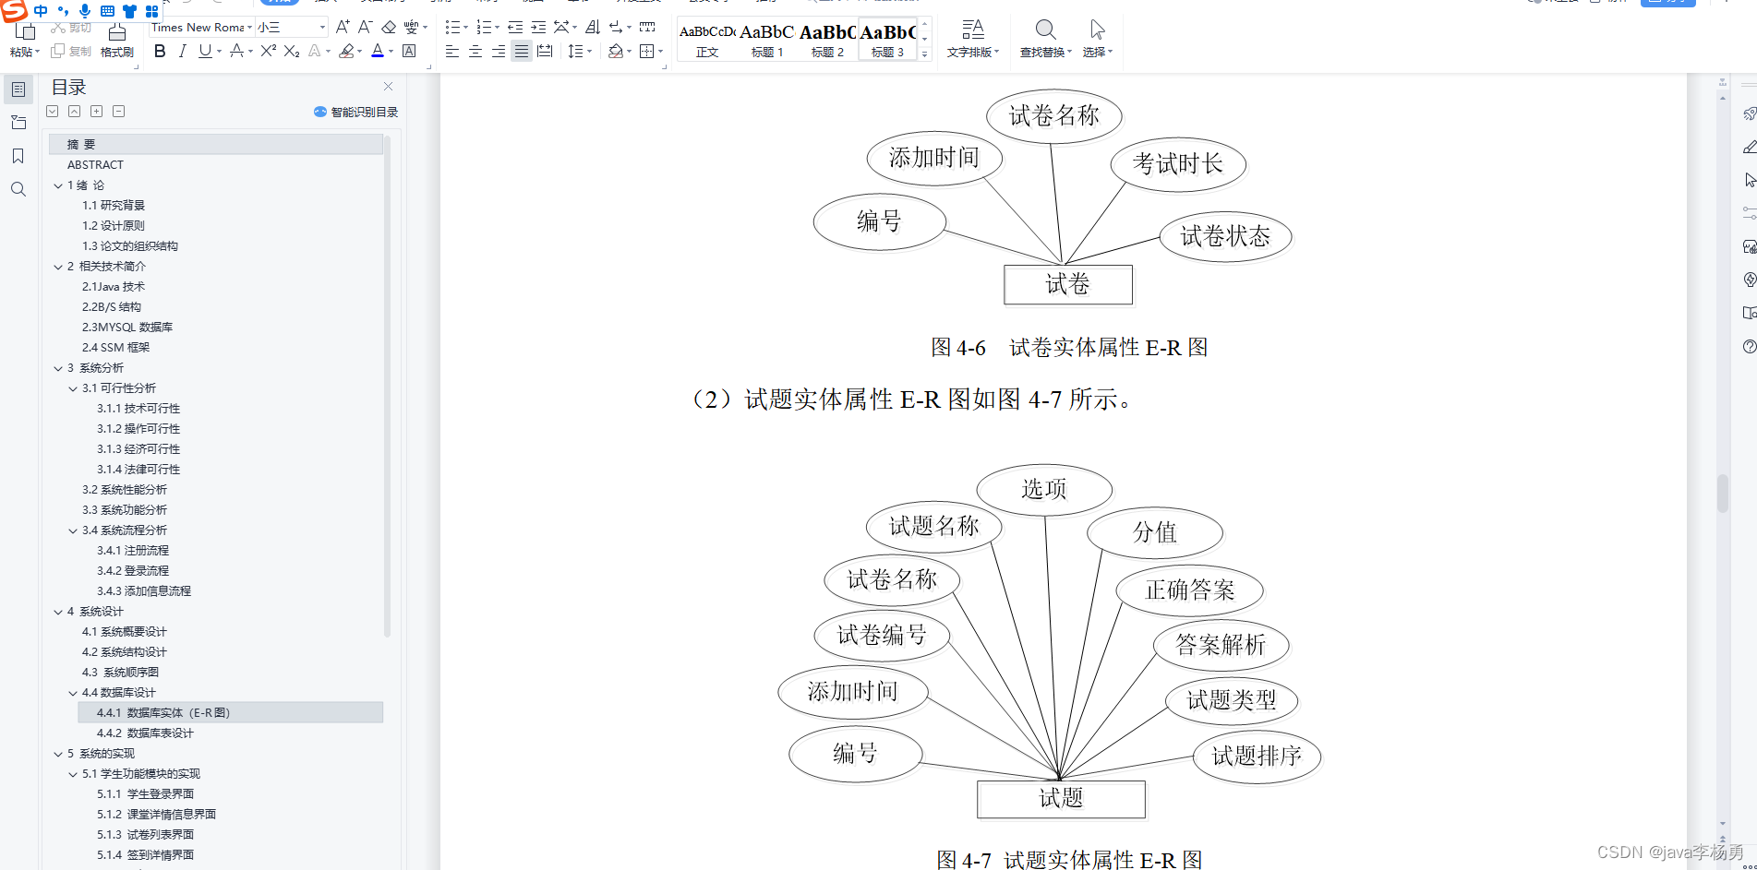Image resolution: width=1757 pixels, height=870 pixels.
Task: Collapse the '3.1 可行性分析' subsection
Action: pyautogui.click(x=73, y=388)
